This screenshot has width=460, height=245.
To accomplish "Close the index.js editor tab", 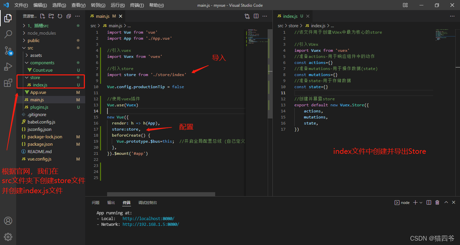I will 308,16.
